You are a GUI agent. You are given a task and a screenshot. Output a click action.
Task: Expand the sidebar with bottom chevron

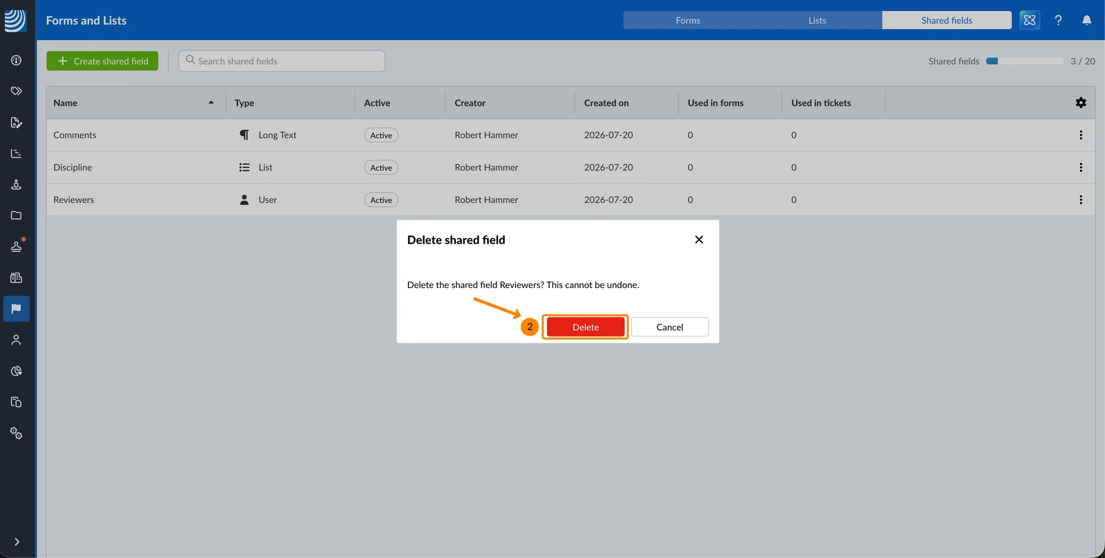17,542
